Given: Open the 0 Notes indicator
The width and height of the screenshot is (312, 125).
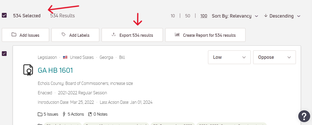Looking at the screenshot, I should (x=98, y=114).
